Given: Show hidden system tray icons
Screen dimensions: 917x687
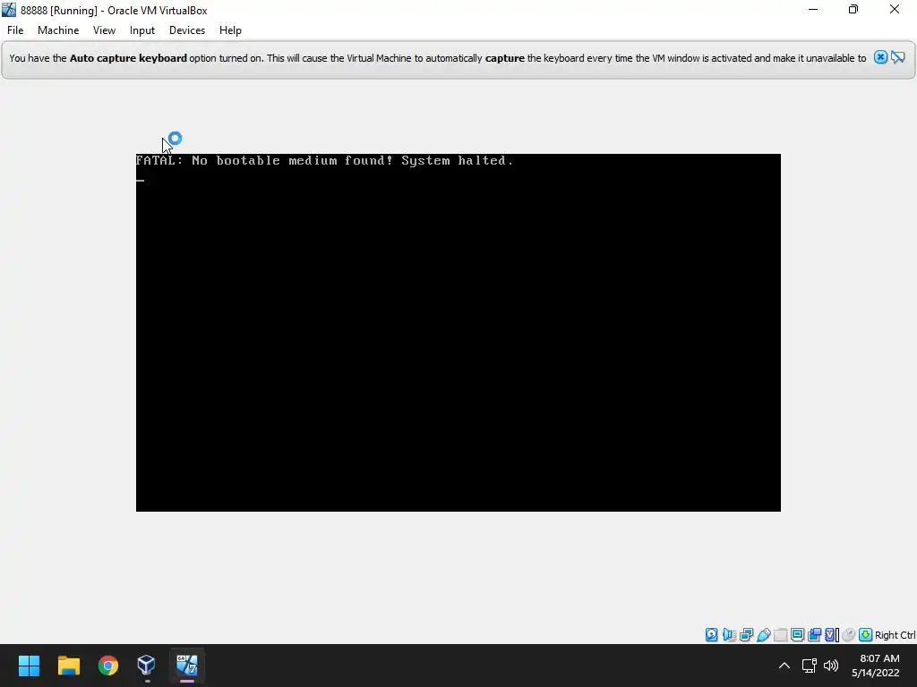Looking at the screenshot, I should coord(784,666).
